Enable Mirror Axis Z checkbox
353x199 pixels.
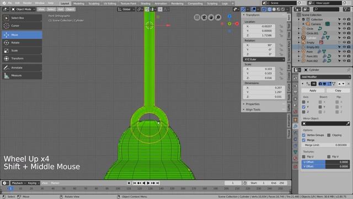tap(303, 112)
